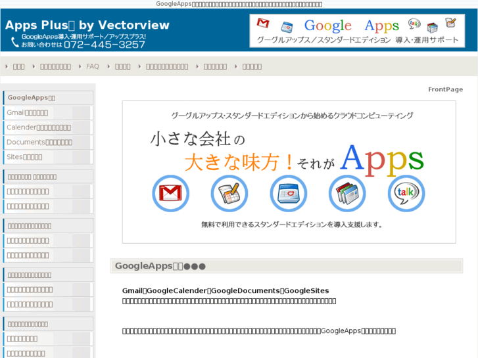This screenshot has width=478, height=358.
Task: Click the notepad with pencil icon in header banner
Action: point(450,22)
